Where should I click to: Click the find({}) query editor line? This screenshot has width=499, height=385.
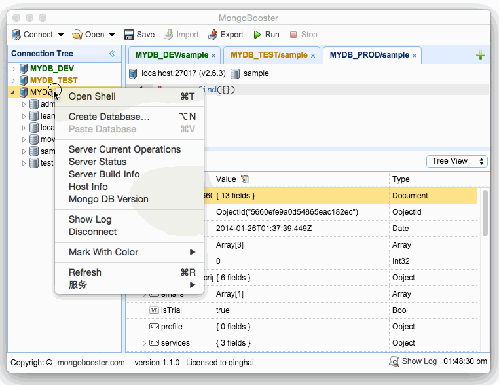[308, 90]
